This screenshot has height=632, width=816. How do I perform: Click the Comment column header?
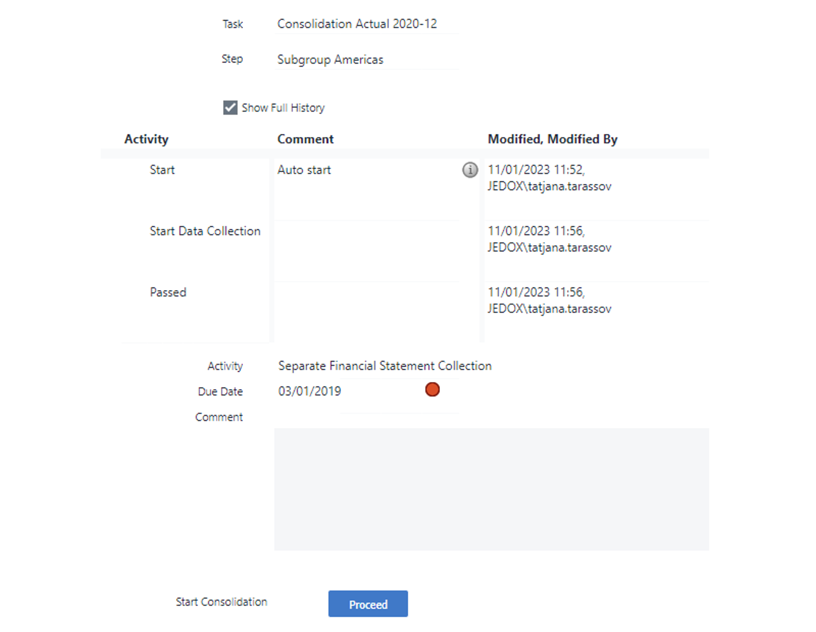pyautogui.click(x=305, y=139)
